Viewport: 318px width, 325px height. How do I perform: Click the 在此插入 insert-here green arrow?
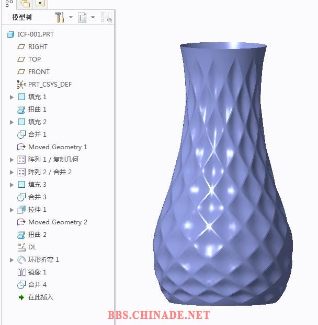(x=21, y=297)
